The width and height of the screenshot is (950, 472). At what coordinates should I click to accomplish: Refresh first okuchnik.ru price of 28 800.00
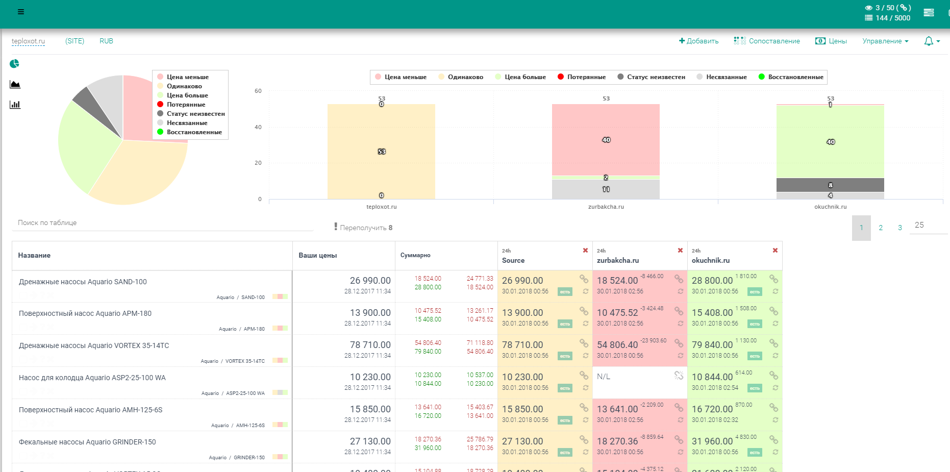775,291
